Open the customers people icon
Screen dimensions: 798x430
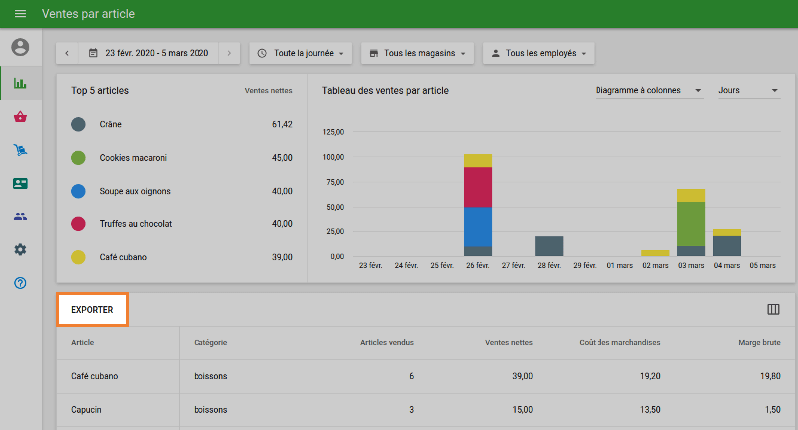(20, 216)
